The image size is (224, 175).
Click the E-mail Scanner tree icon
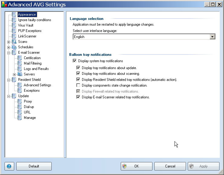14,52
